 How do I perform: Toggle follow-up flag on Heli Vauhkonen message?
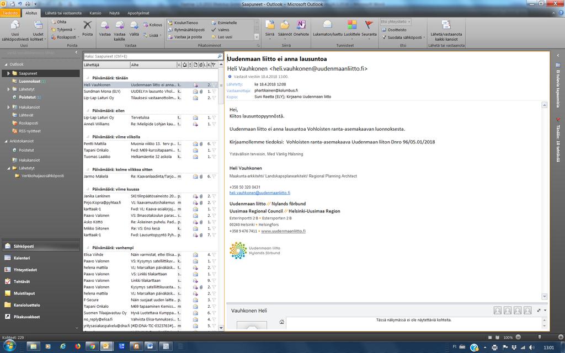[214, 85]
